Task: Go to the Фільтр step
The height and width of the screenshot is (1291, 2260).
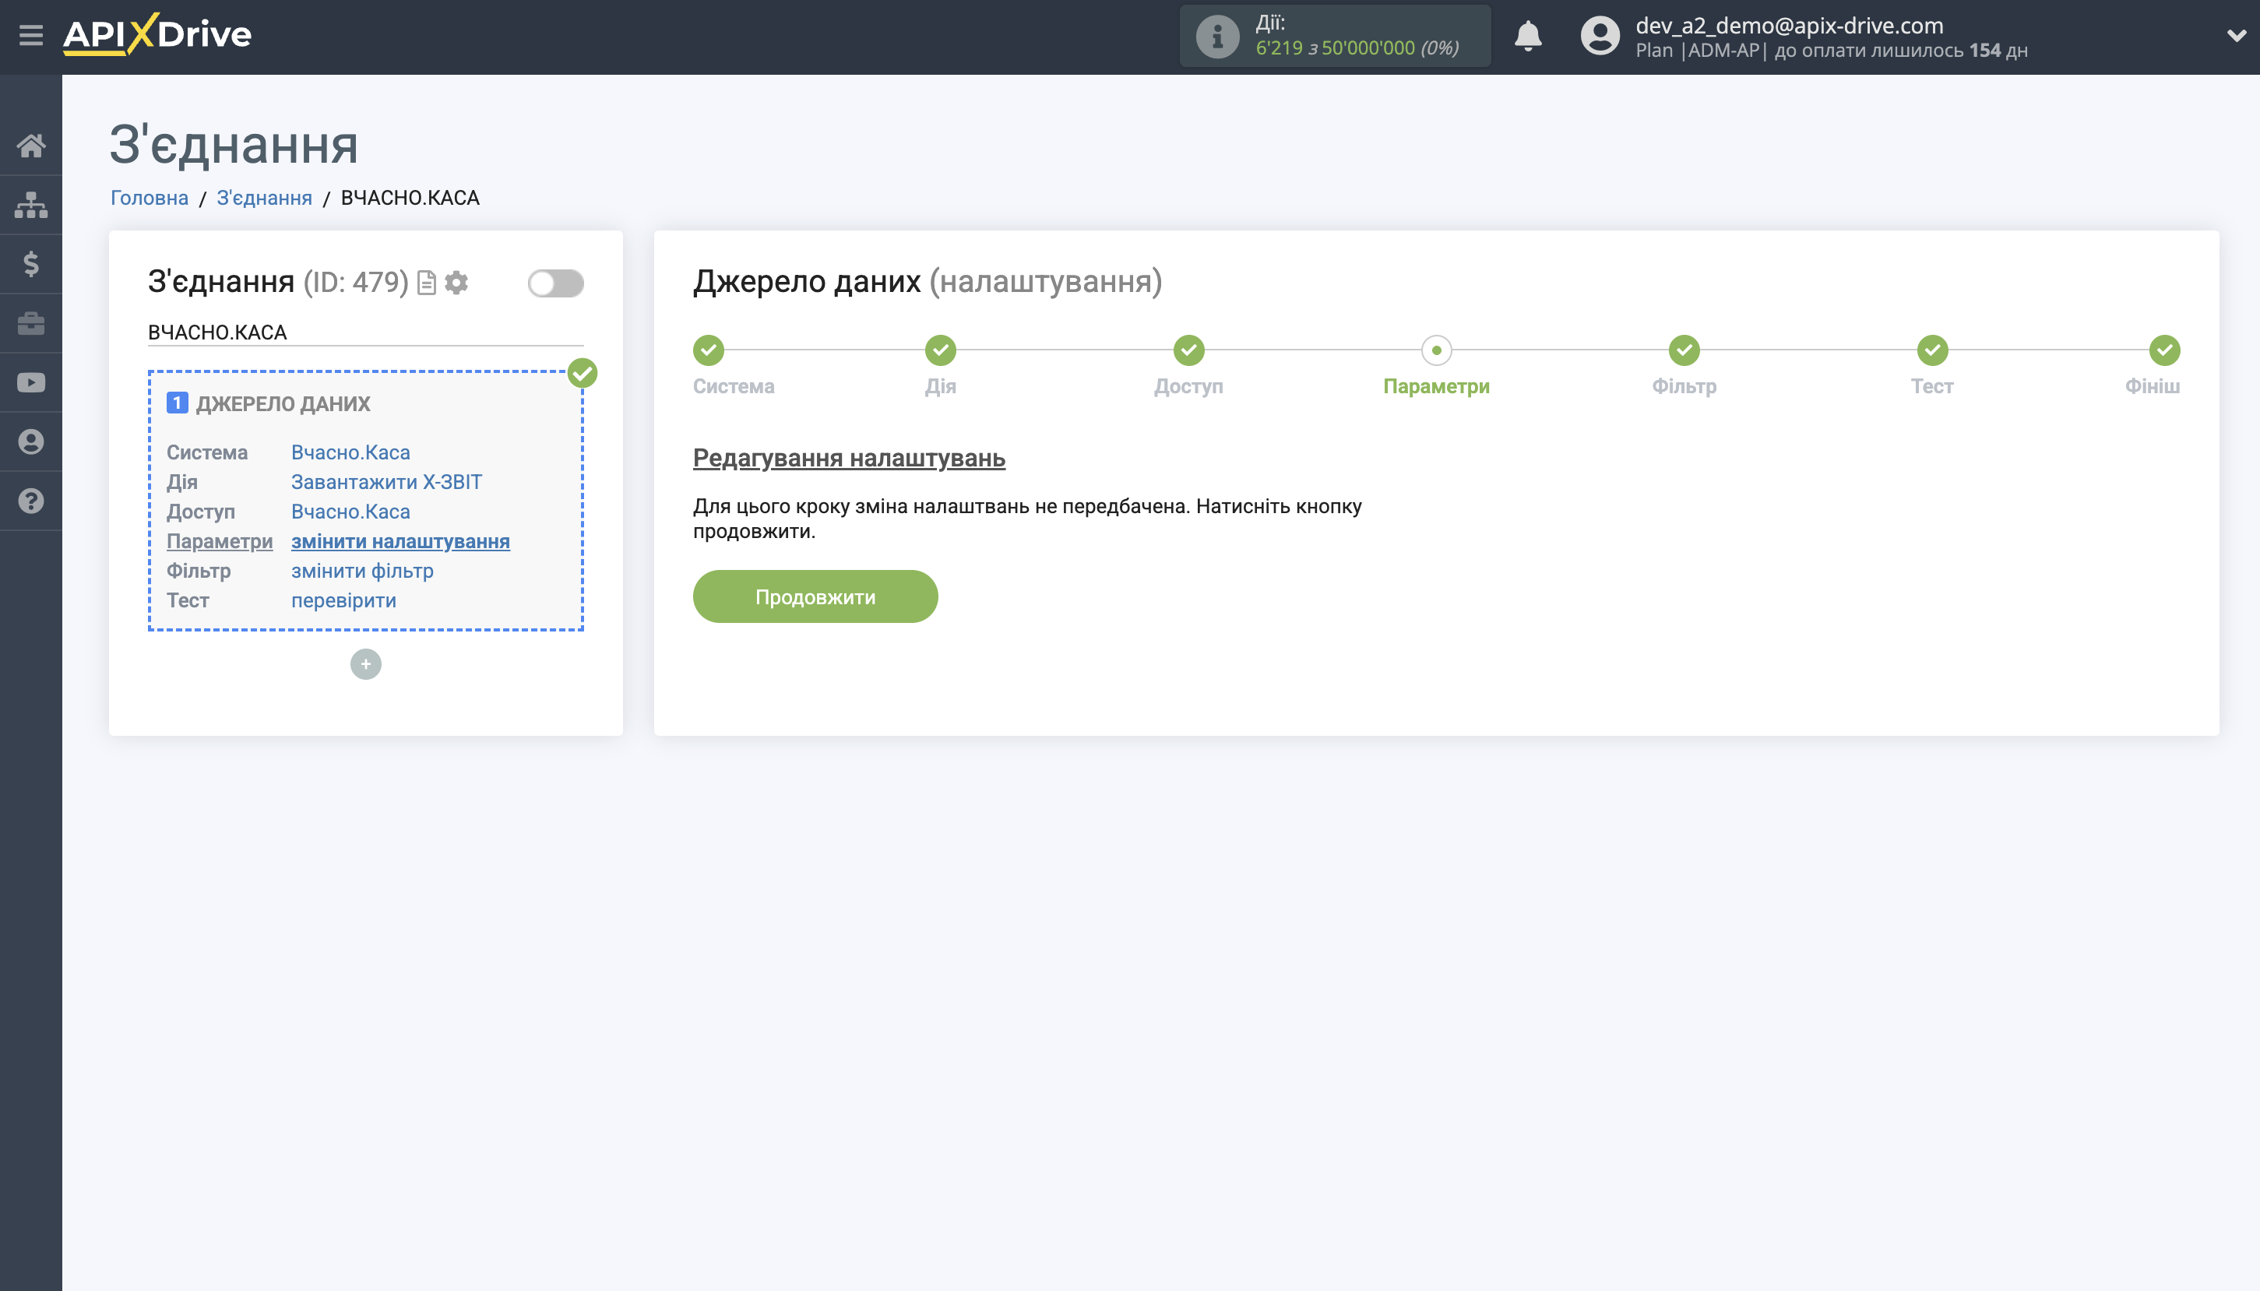Action: point(1684,351)
